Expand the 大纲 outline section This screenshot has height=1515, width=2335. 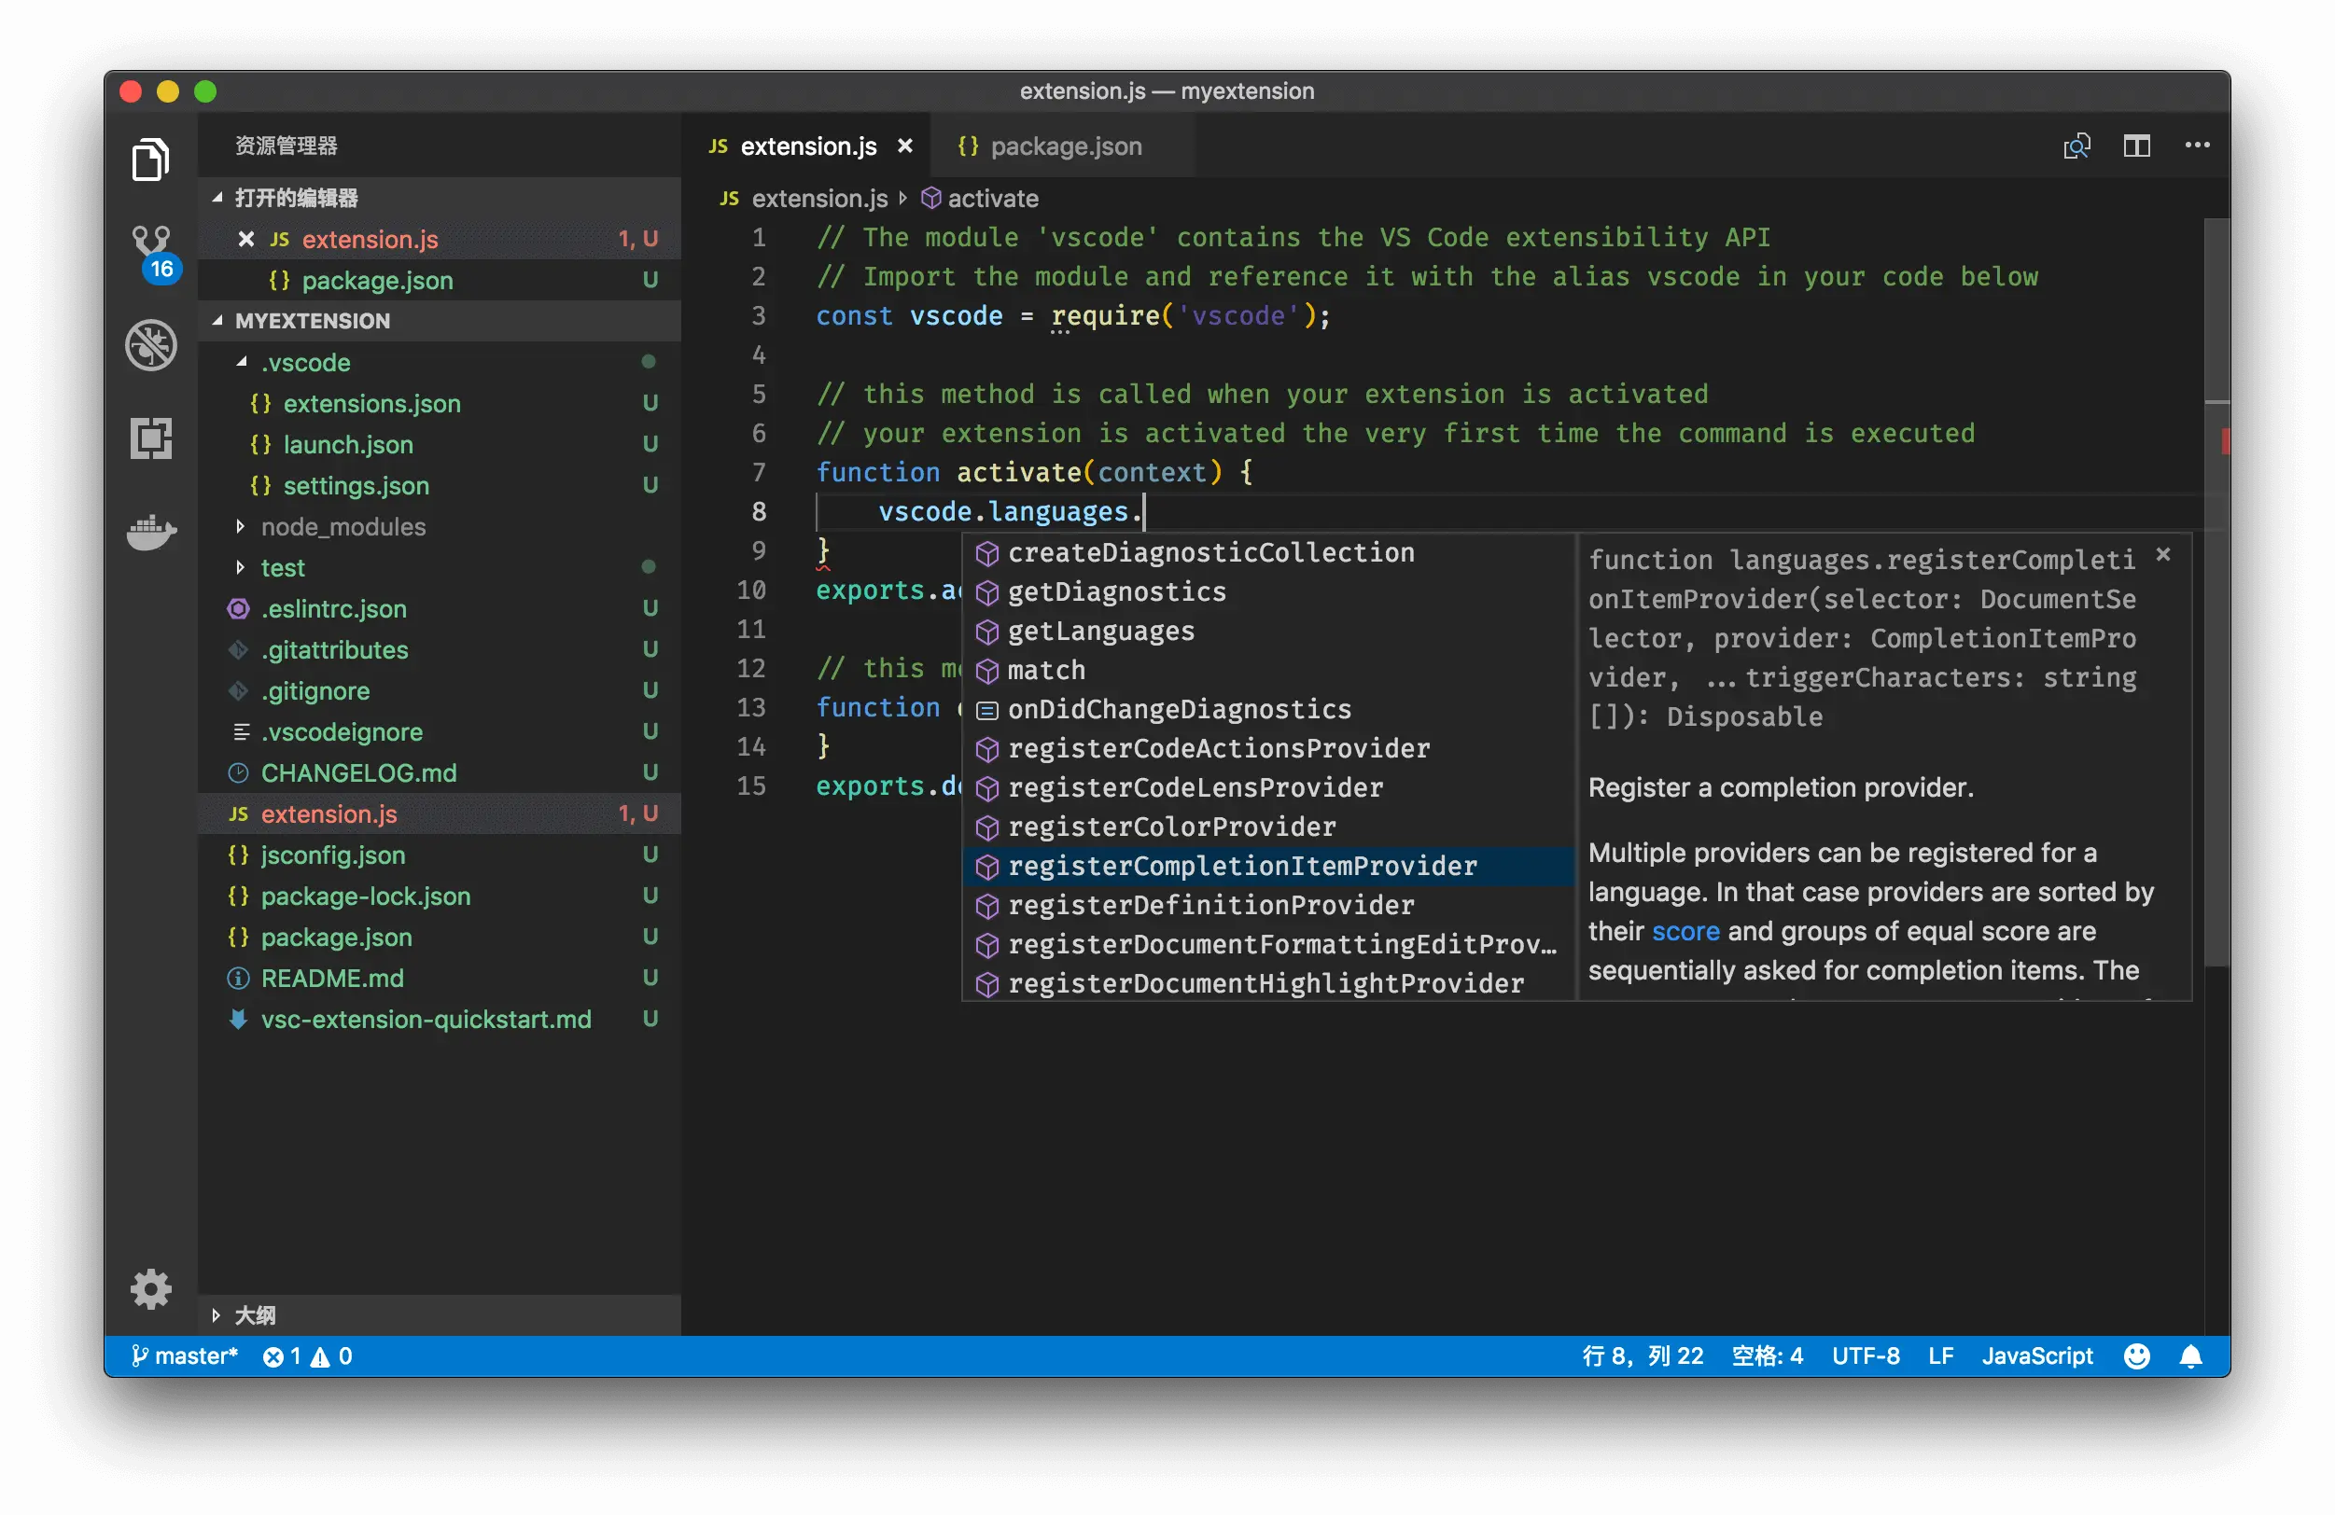255,1315
